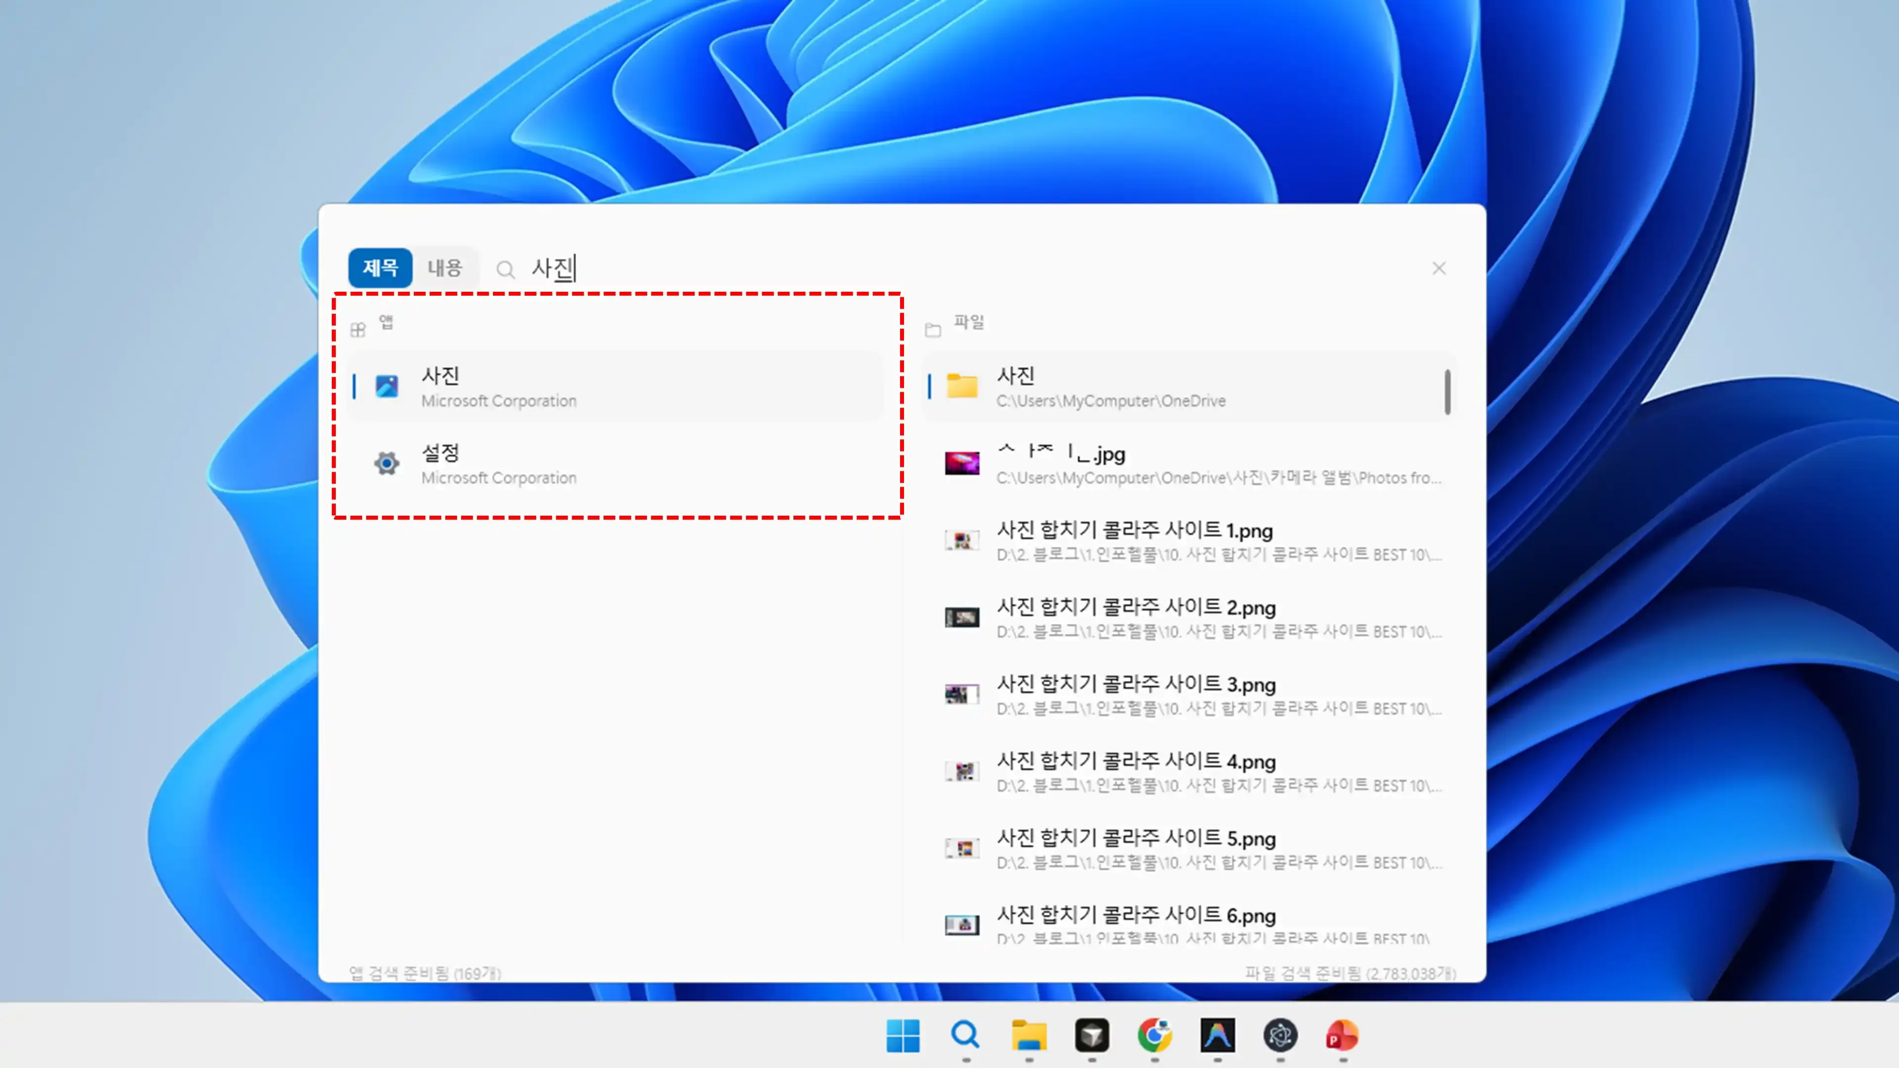Open thumbnail of 사진 합치기 콜라주 사이트 2.png
This screenshot has height=1068, width=1899.
[x=962, y=617]
